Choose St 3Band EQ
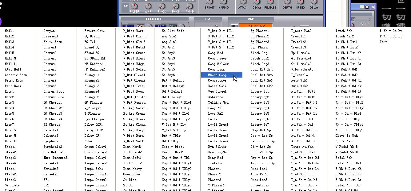This screenshot has height=191, width=411. tap(94, 58)
